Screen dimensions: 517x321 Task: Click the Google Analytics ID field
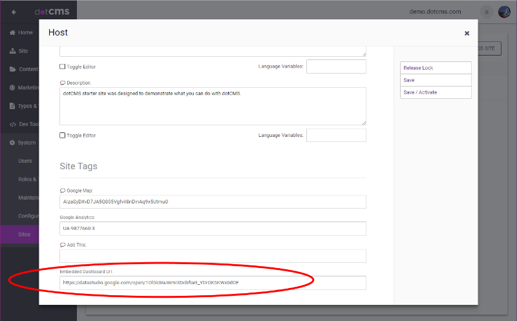click(213, 229)
